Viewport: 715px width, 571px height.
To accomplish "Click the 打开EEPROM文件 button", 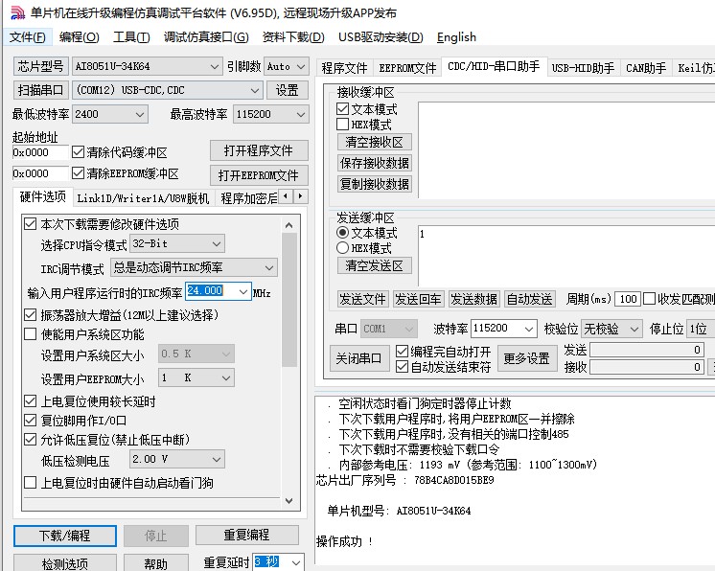I will [x=259, y=175].
